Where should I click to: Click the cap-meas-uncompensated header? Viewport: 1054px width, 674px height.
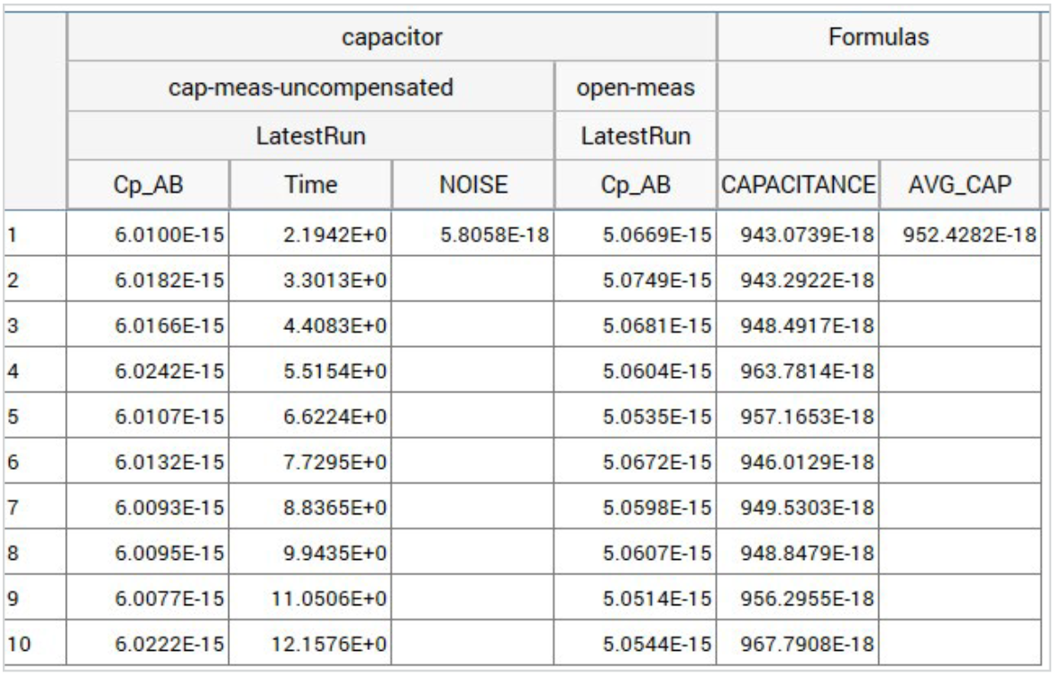tap(310, 87)
